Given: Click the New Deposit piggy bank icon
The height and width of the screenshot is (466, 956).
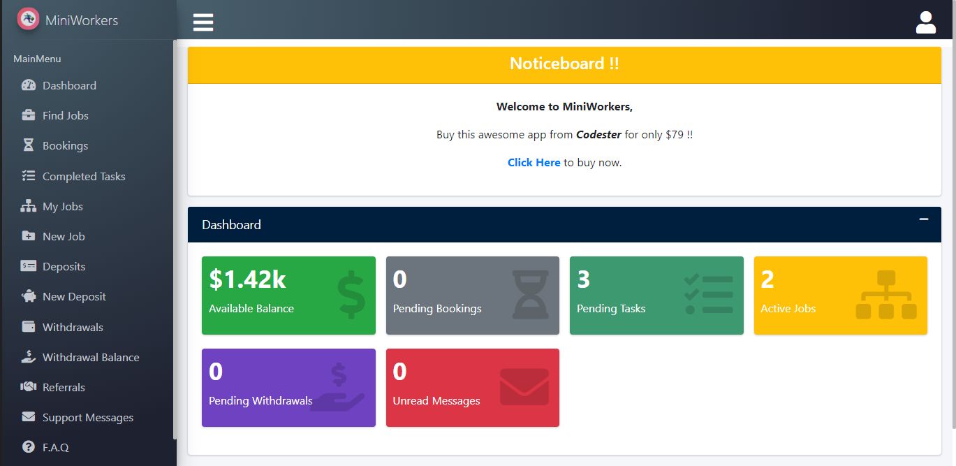Looking at the screenshot, I should 29,297.
